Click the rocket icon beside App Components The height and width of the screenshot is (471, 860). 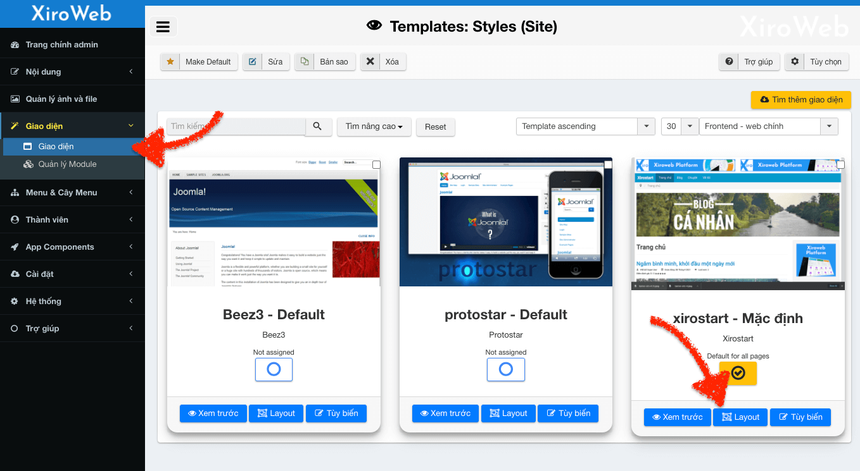(15, 247)
